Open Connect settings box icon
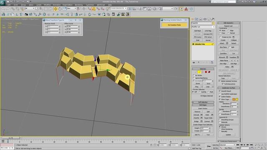267x150 pixels. [212, 121]
